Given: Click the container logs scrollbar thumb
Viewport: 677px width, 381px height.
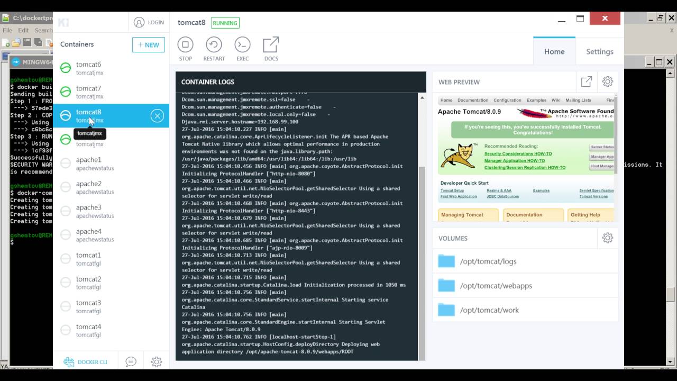Looking at the screenshot, I should click(x=422, y=263).
